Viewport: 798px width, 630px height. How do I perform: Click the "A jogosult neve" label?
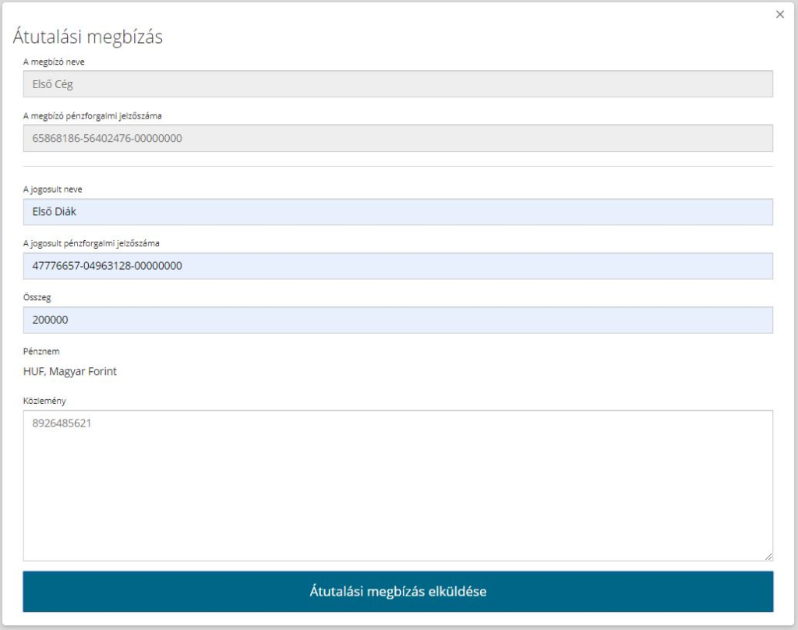pyautogui.click(x=52, y=189)
